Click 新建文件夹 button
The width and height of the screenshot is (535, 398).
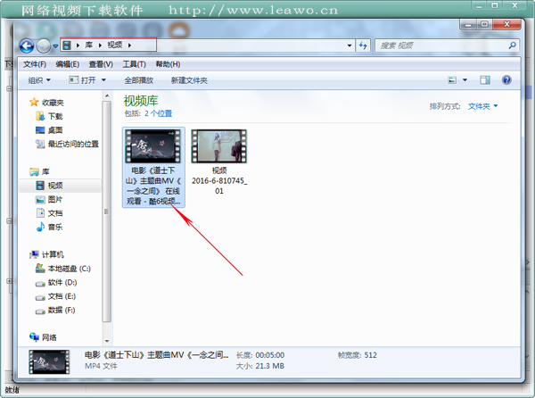click(x=189, y=80)
